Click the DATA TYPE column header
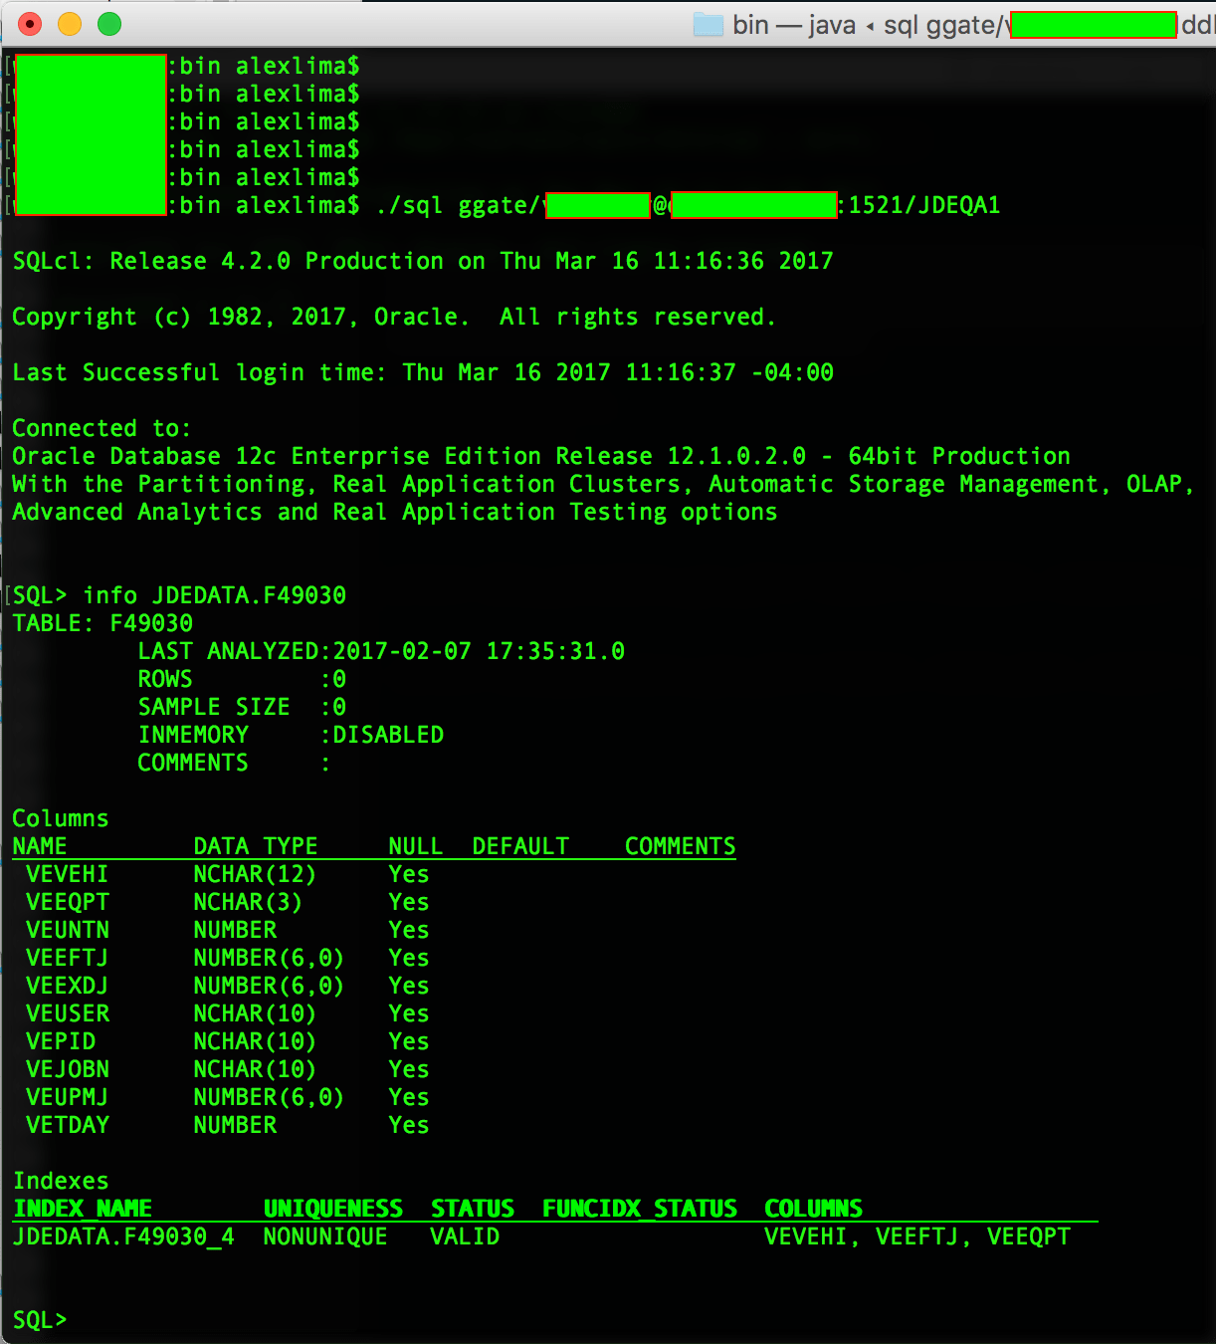 pos(255,845)
